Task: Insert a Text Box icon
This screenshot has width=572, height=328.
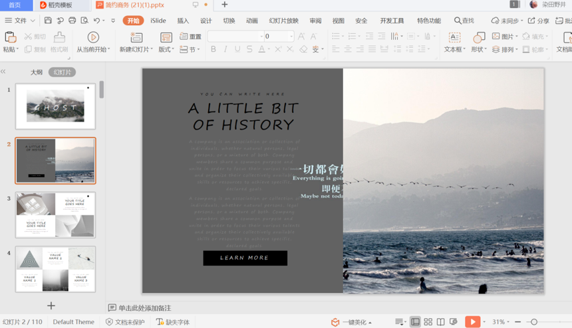Action: coord(454,37)
